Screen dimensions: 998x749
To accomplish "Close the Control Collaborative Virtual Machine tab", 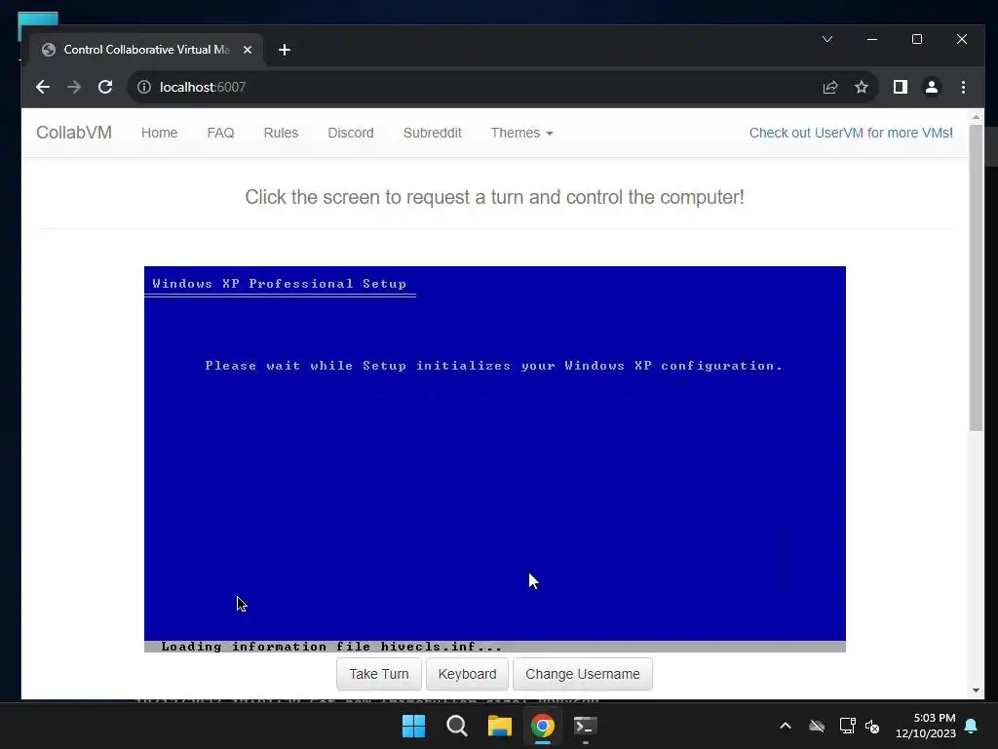I will click(x=248, y=50).
